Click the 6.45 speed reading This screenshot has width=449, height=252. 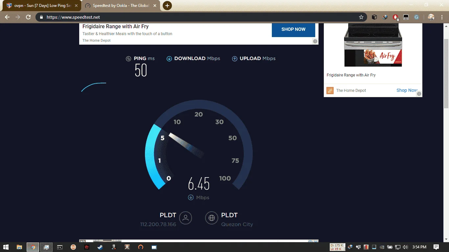tap(199, 184)
